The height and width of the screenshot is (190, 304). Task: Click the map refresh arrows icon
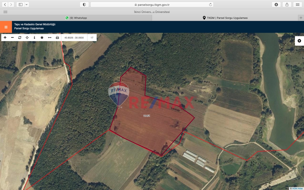20,37
